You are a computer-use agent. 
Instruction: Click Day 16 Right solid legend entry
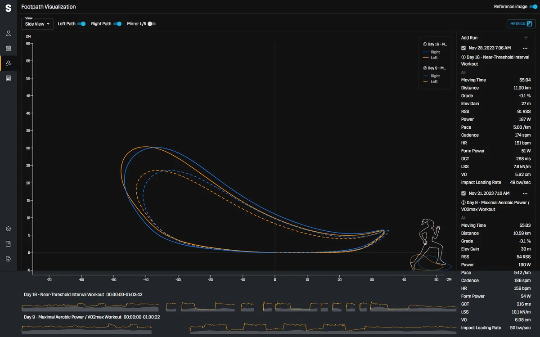coord(432,52)
